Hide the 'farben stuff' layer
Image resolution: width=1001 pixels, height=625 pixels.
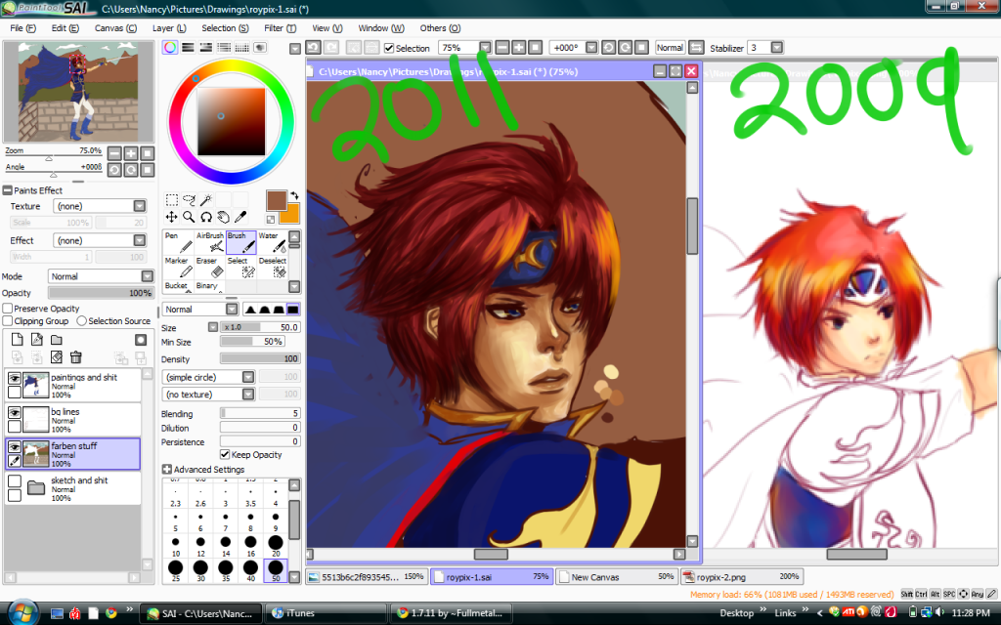[14, 447]
